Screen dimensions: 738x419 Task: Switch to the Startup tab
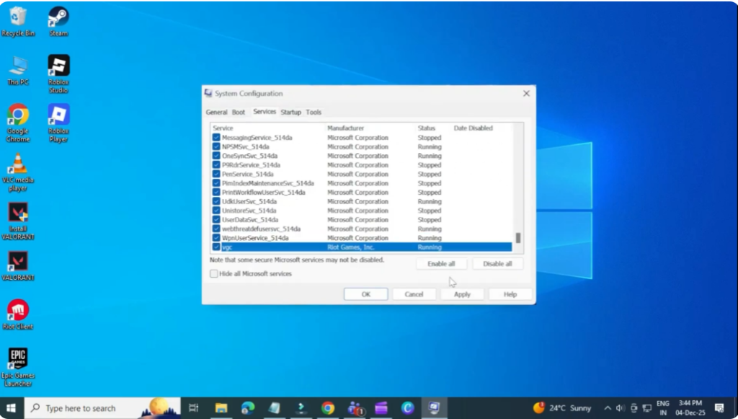pos(291,112)
